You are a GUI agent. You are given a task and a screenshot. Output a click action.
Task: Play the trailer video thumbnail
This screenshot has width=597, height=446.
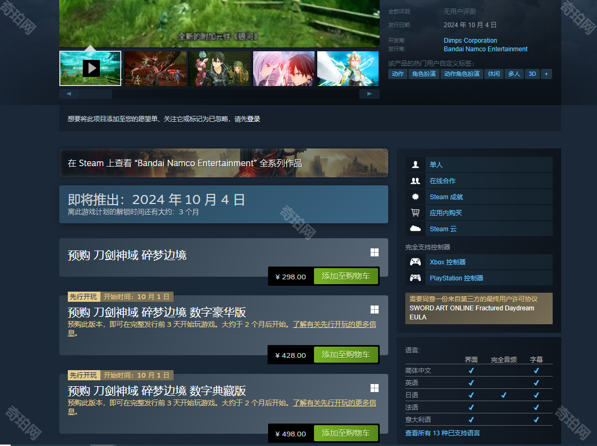point(90,68)
